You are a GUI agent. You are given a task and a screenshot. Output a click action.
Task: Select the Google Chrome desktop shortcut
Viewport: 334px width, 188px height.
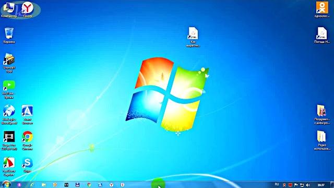click(28, 140)
